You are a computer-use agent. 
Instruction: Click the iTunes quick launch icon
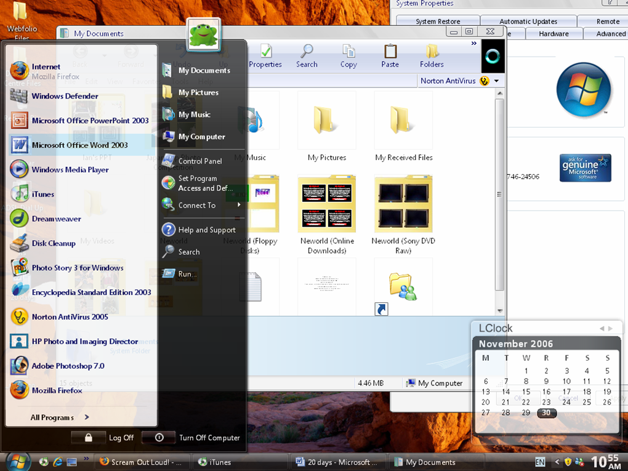pyautogui.click(x=43, y=462)
